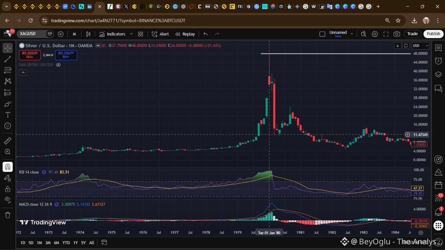Screen dimensions: 445x250
Task: Lock all drawing tools
Action: click(x=8, y=189)
